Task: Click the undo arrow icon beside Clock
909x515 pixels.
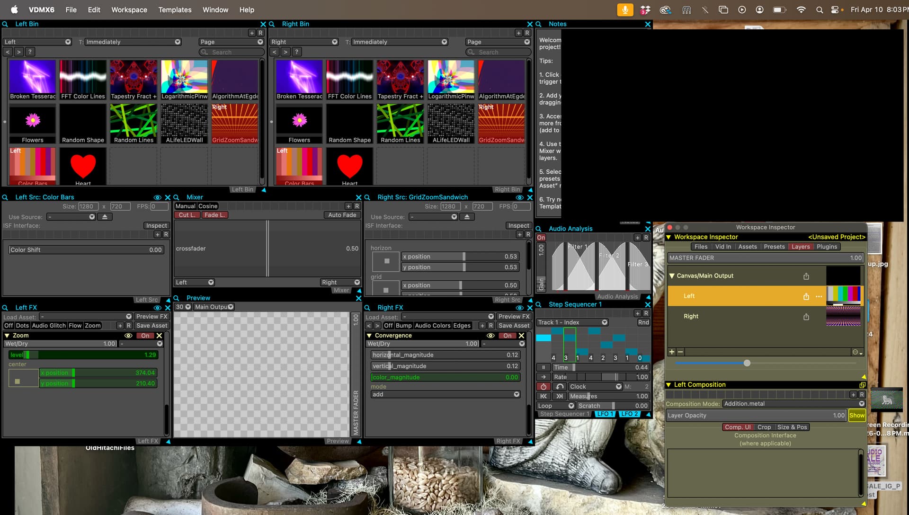Action: pos(560,387)
